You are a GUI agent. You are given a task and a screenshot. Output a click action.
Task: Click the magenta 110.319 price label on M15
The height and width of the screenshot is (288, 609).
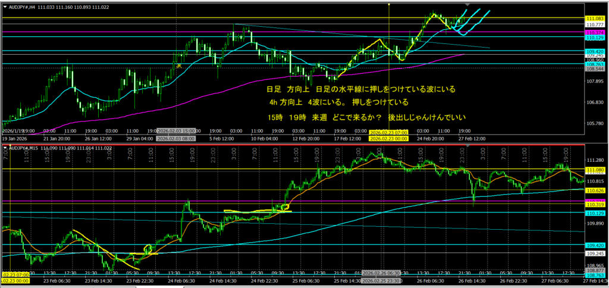[x=595, y=204]
